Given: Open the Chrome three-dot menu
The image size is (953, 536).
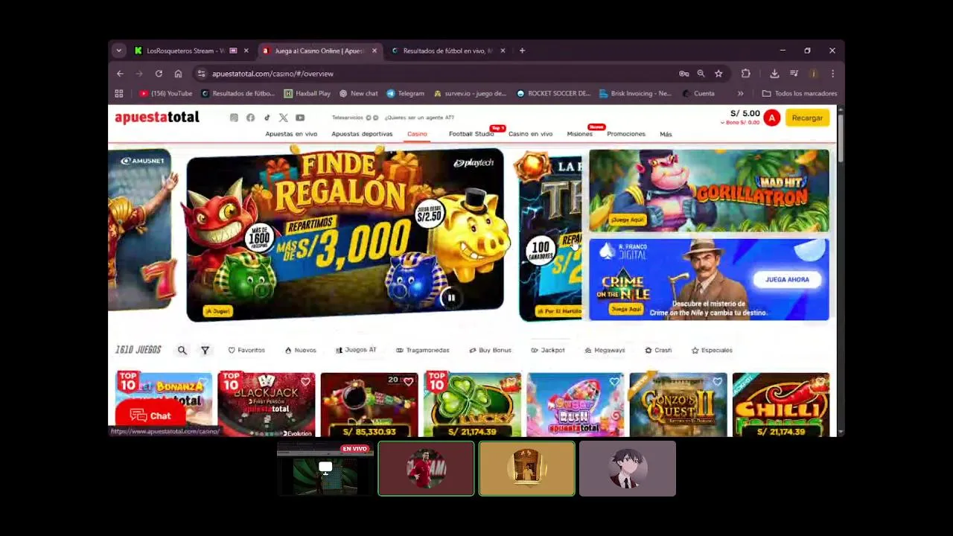Looking at the screenshot, I should click(832, 74).
